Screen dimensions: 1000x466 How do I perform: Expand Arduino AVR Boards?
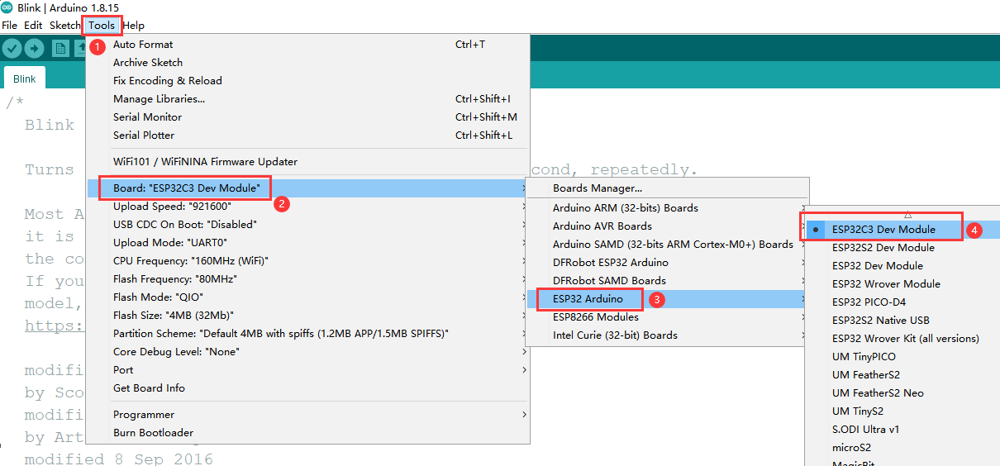point(667,226)
